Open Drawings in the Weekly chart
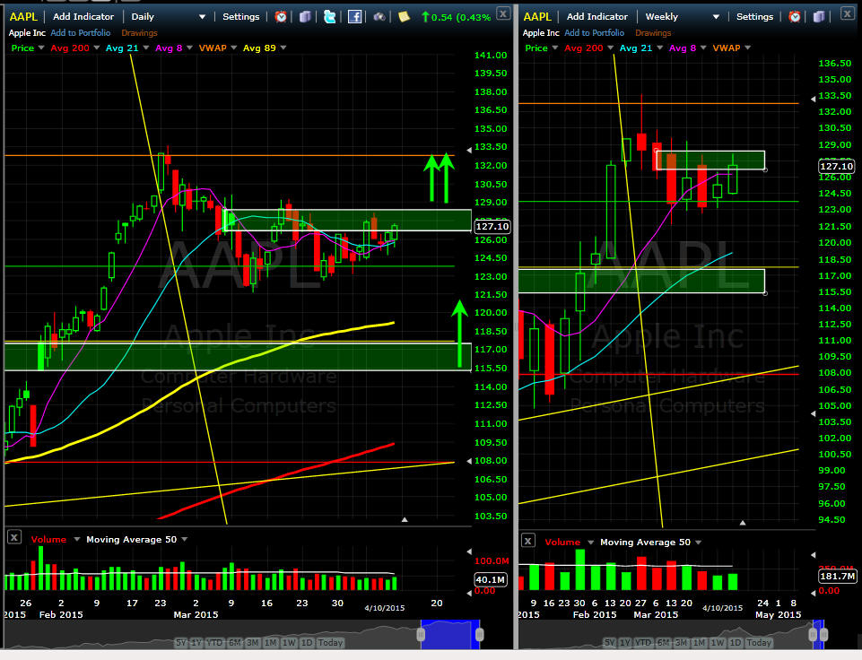 pos(653,33)
